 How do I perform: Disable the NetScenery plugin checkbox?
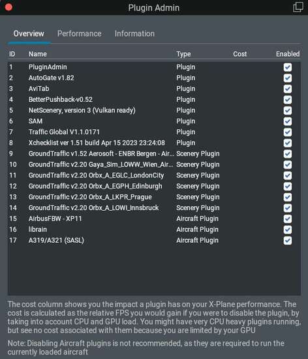point(288,110)
